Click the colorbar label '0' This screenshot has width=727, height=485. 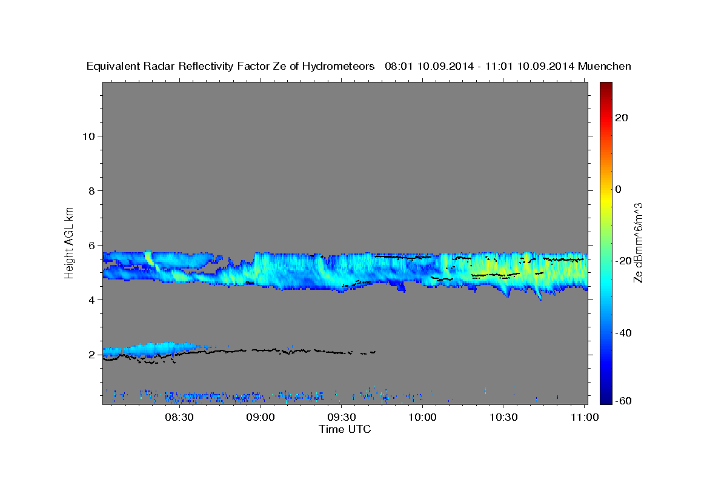[x=618, y=189]
